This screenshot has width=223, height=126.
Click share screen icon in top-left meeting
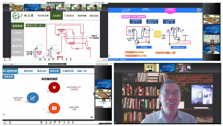tap(40, 59)
